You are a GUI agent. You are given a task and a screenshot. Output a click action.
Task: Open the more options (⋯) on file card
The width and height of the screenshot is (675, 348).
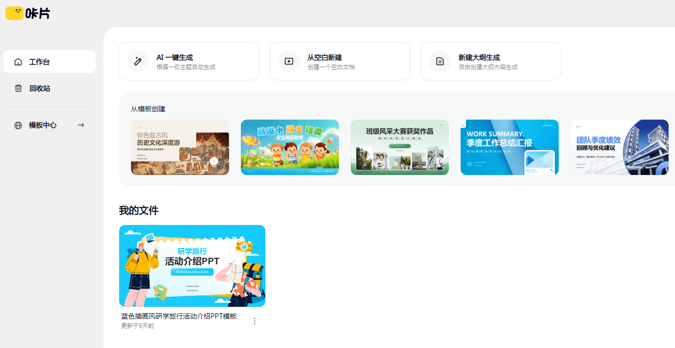click(x=255, y=321)
